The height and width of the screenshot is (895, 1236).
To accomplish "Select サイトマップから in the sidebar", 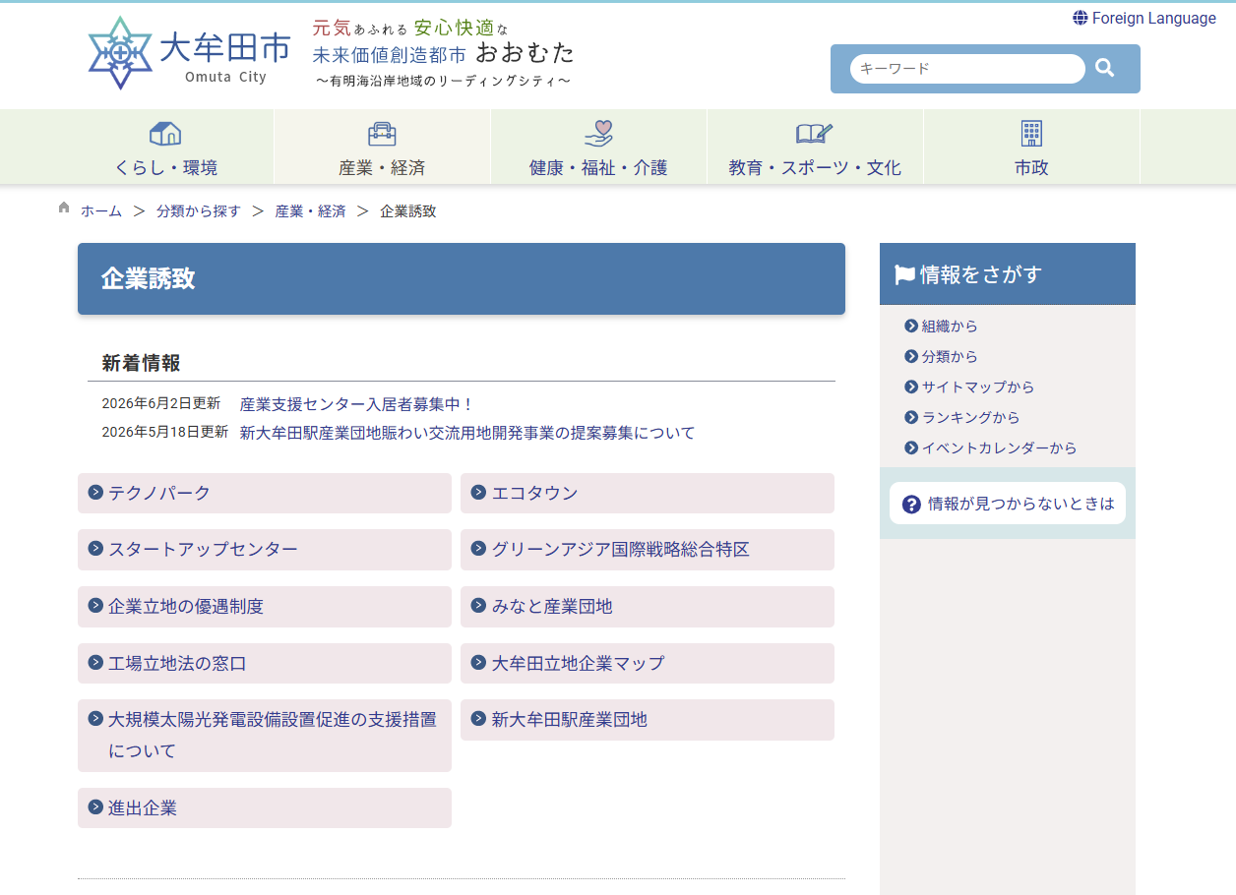I will (978, 387).
